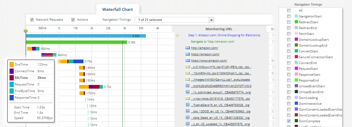Uncheck the DomComplete checkbox
The height and width of the screenshot is (127, 352).
(289, 121)
